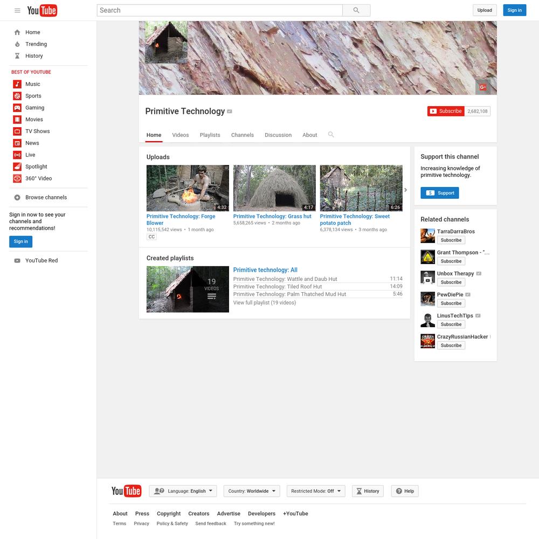Open the 19 videos playlist thumbnail
The image size is (539, 539).
(188, 289)
